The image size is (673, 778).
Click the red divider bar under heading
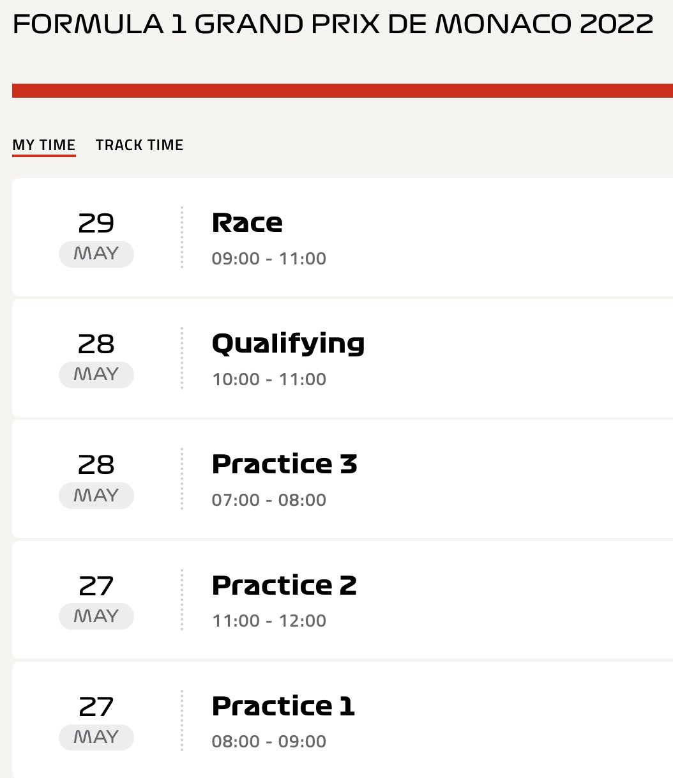pyautogui.click(x=342, y=91)
